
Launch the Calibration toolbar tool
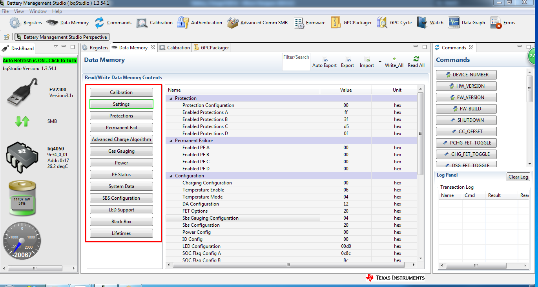click(155, 23)
